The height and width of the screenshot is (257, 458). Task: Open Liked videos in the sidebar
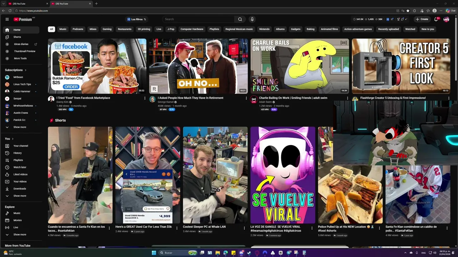click(21, 174)
